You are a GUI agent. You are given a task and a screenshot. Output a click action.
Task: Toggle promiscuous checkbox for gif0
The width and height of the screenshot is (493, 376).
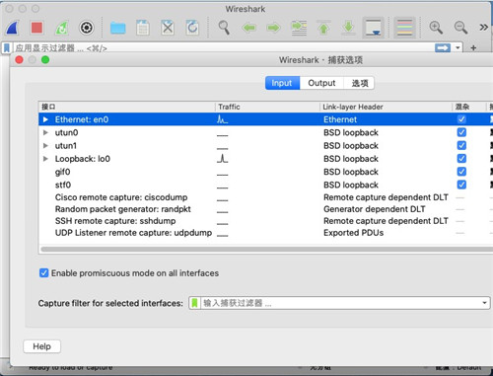461,172
